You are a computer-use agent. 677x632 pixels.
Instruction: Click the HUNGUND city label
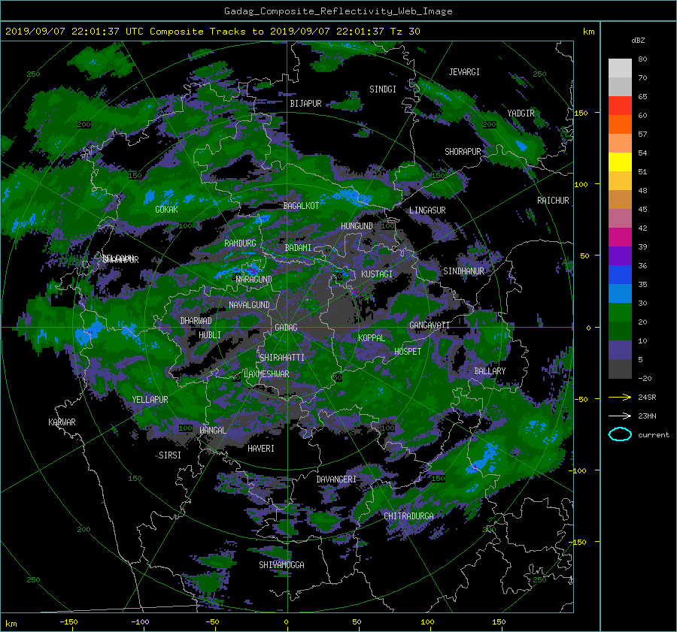pos(357,226)
